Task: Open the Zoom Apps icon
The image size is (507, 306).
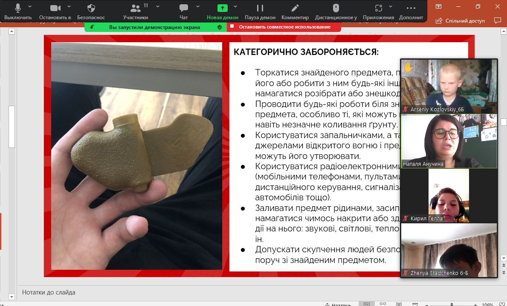Action: pos(378,8)
